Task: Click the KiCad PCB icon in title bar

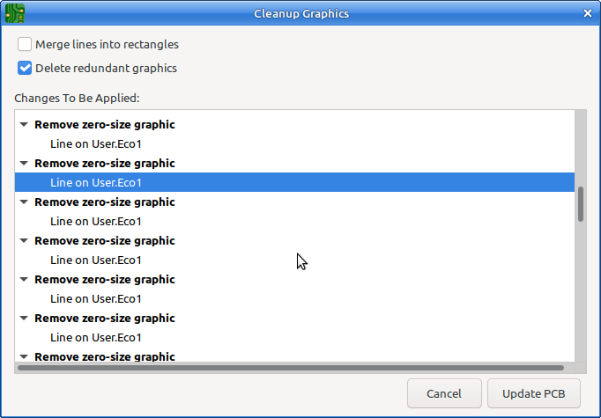Action: [15, 13]
